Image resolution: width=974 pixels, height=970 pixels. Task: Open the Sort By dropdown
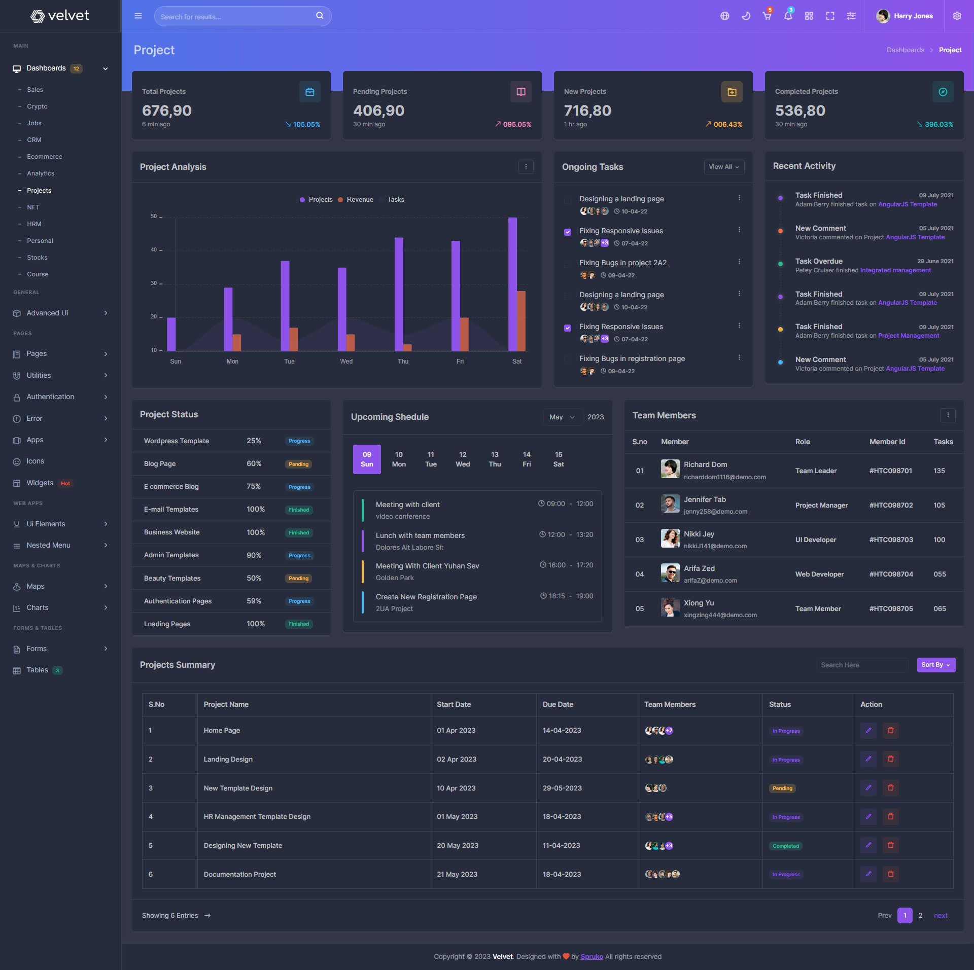point(935,665)
